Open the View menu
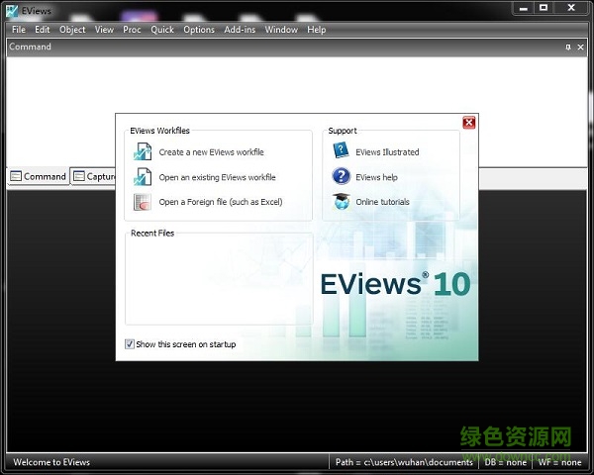 pyautogui.click(x=104, y=30)
